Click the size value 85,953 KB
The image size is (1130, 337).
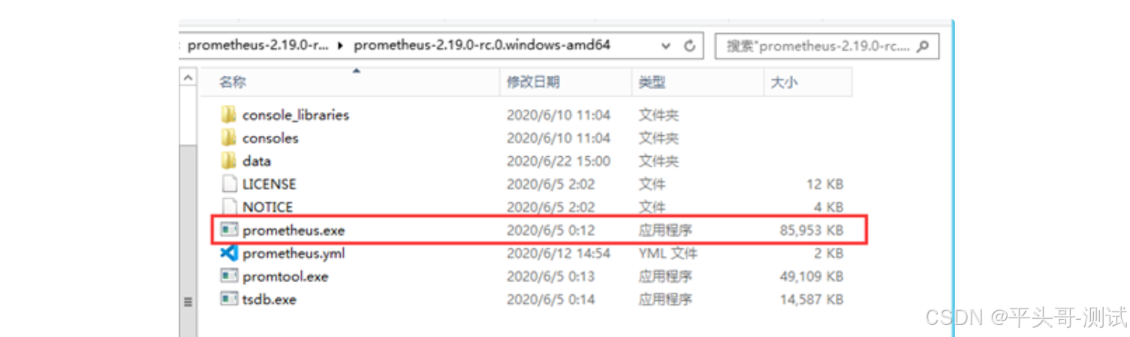pos(812,230)
